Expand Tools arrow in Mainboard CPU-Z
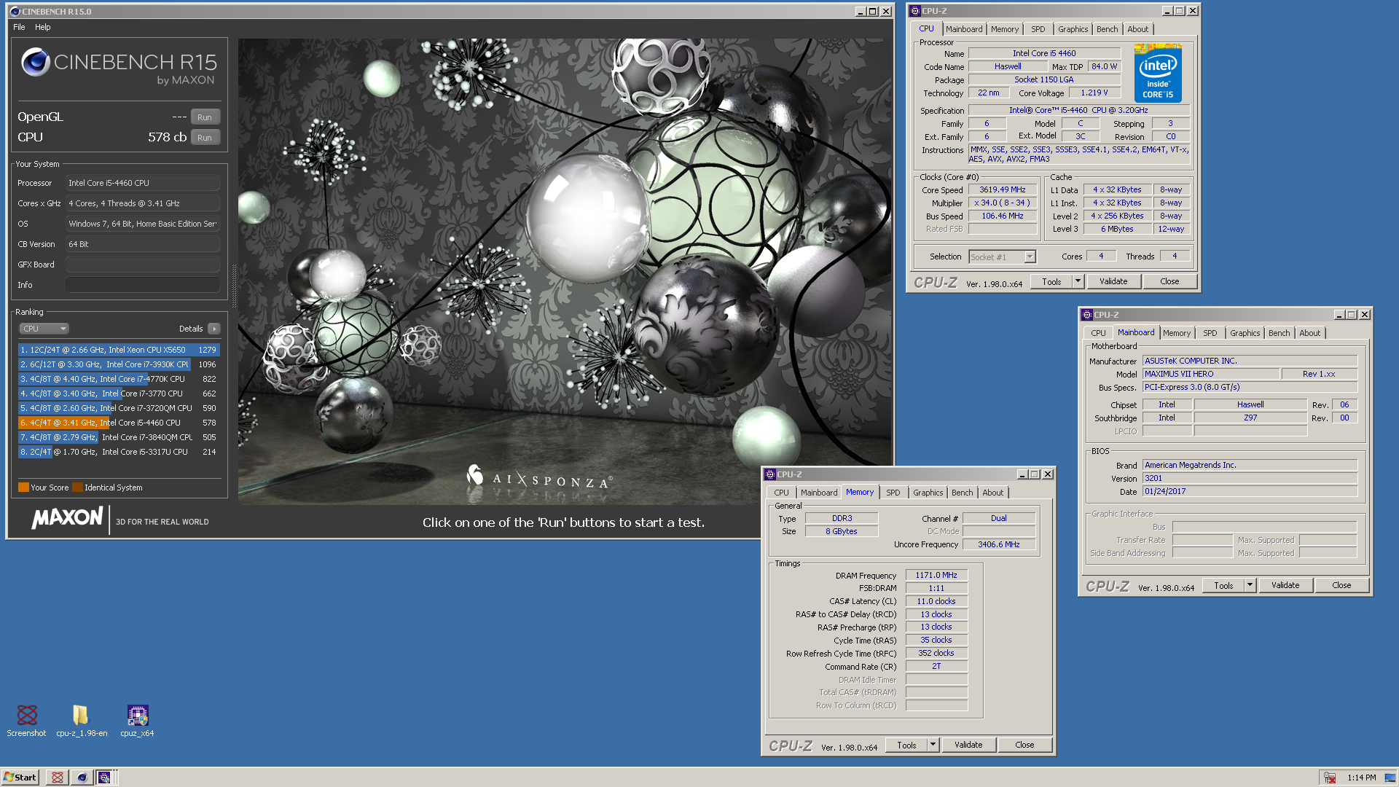 tap(1250, 586)
